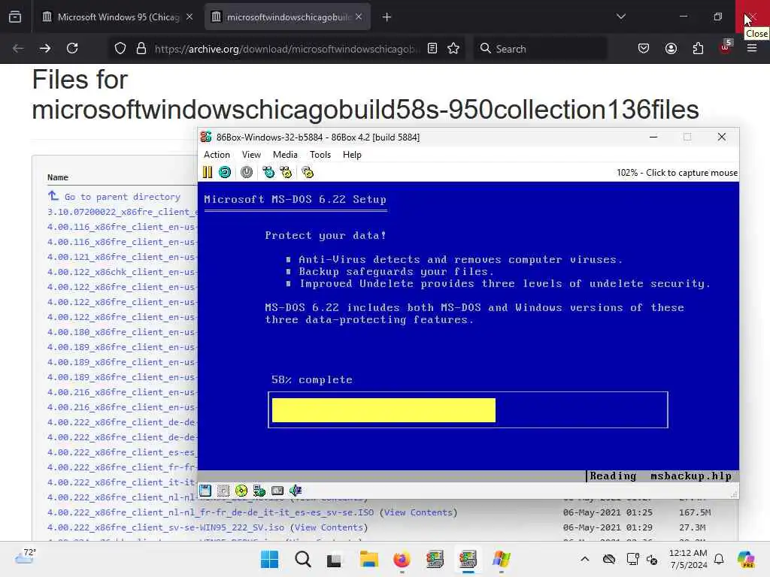
Task: Click Go to parent directory link
Action: point(123,197)
